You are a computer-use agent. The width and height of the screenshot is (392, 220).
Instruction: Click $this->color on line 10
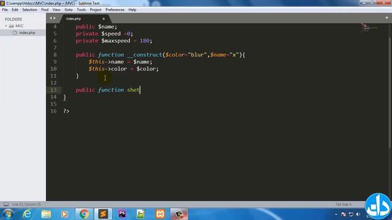[x=108, y=68]
